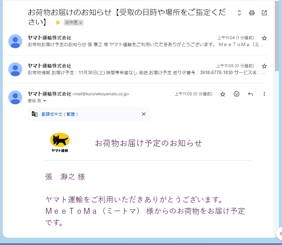Open sender avatar of the 11:04 message
This screenshot has width=282, height=245.
(15, 41)
